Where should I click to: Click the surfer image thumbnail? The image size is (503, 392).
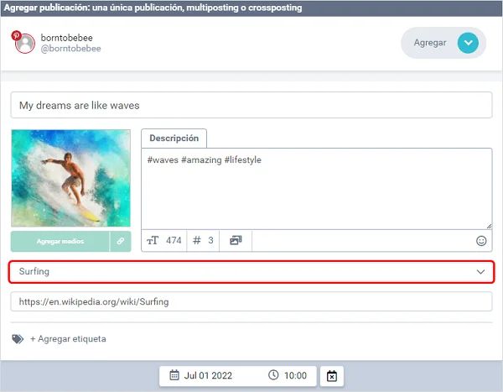70,178
